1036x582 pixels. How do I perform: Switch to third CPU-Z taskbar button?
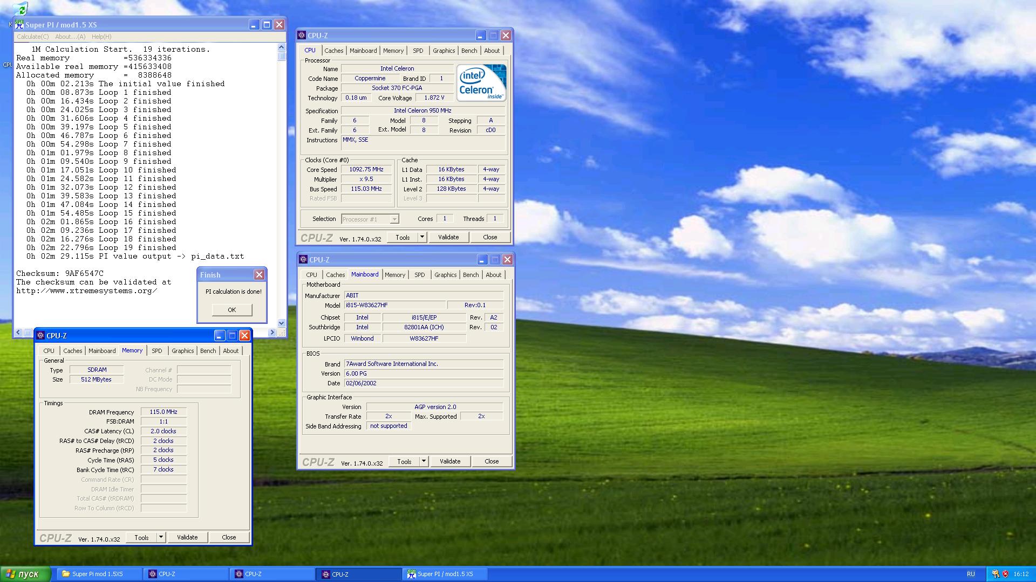pyautogui.click(x=359, y=574)
